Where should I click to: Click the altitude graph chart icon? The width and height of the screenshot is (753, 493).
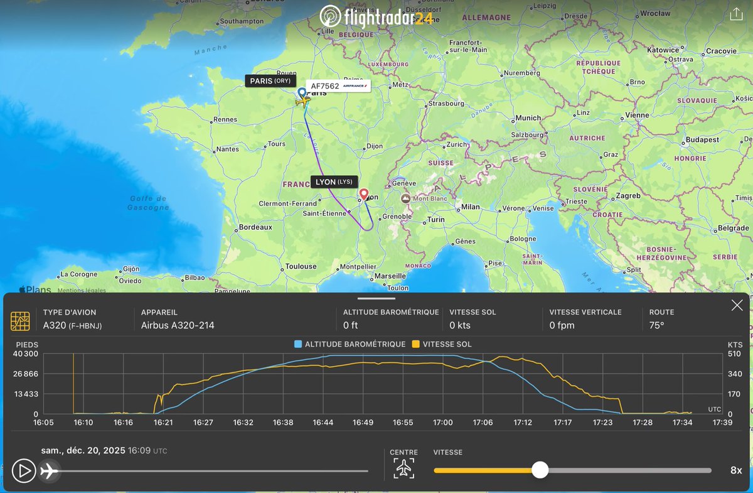pyautogui.click(x=21, y=321)
